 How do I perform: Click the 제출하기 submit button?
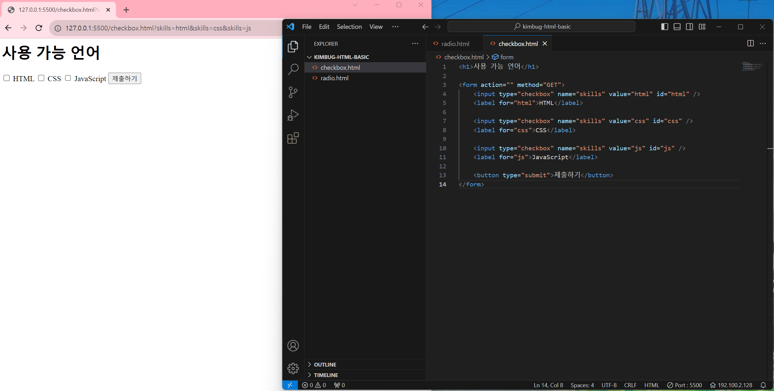pyautogui.click(x=124, y=78)
